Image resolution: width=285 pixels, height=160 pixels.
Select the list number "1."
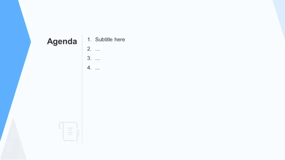pos(89,40)
